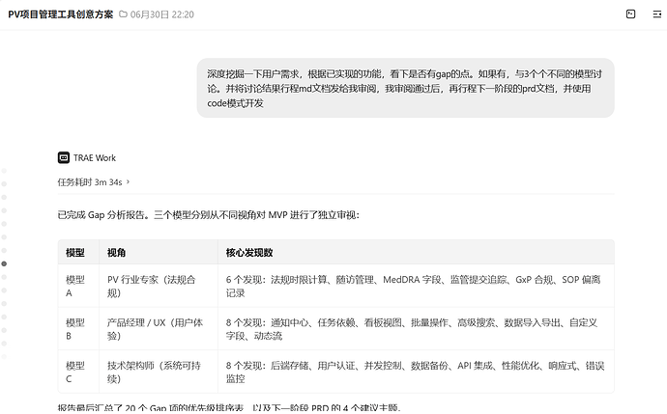
Task: Click the 模型 B table cell
Action: [x=78, y=329]
